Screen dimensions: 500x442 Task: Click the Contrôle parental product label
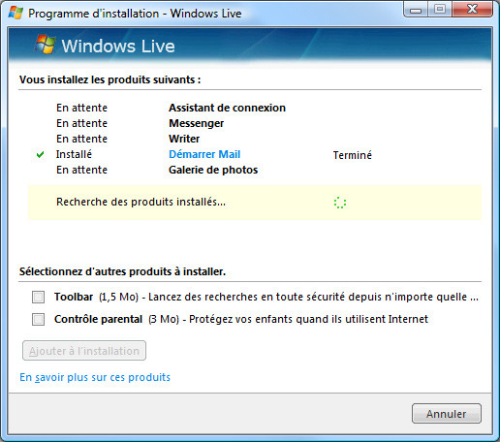point(98,319)
